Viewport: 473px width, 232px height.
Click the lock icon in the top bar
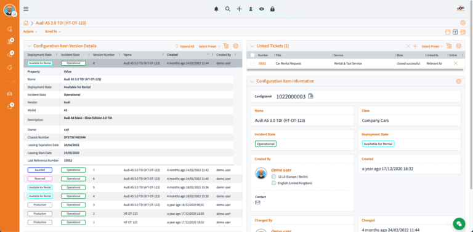tap(272, 9)
